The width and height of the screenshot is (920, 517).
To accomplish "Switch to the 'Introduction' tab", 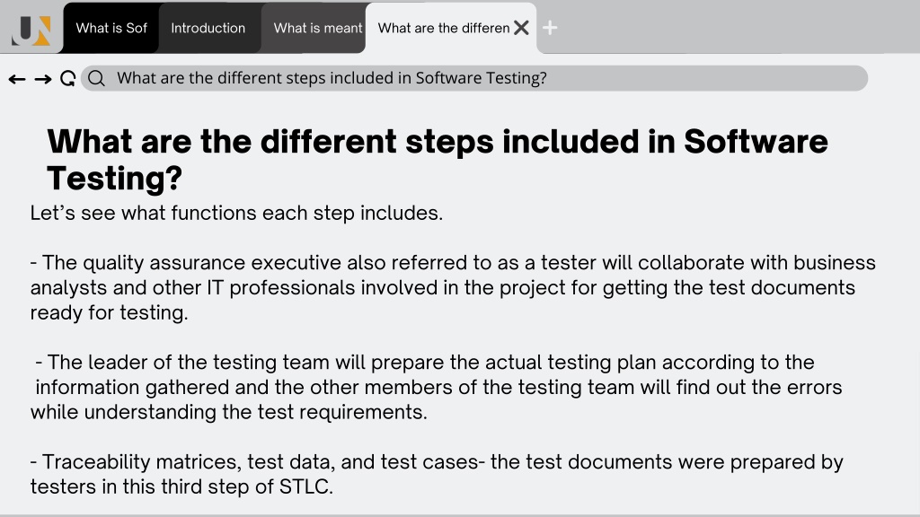I will point(208,28).
